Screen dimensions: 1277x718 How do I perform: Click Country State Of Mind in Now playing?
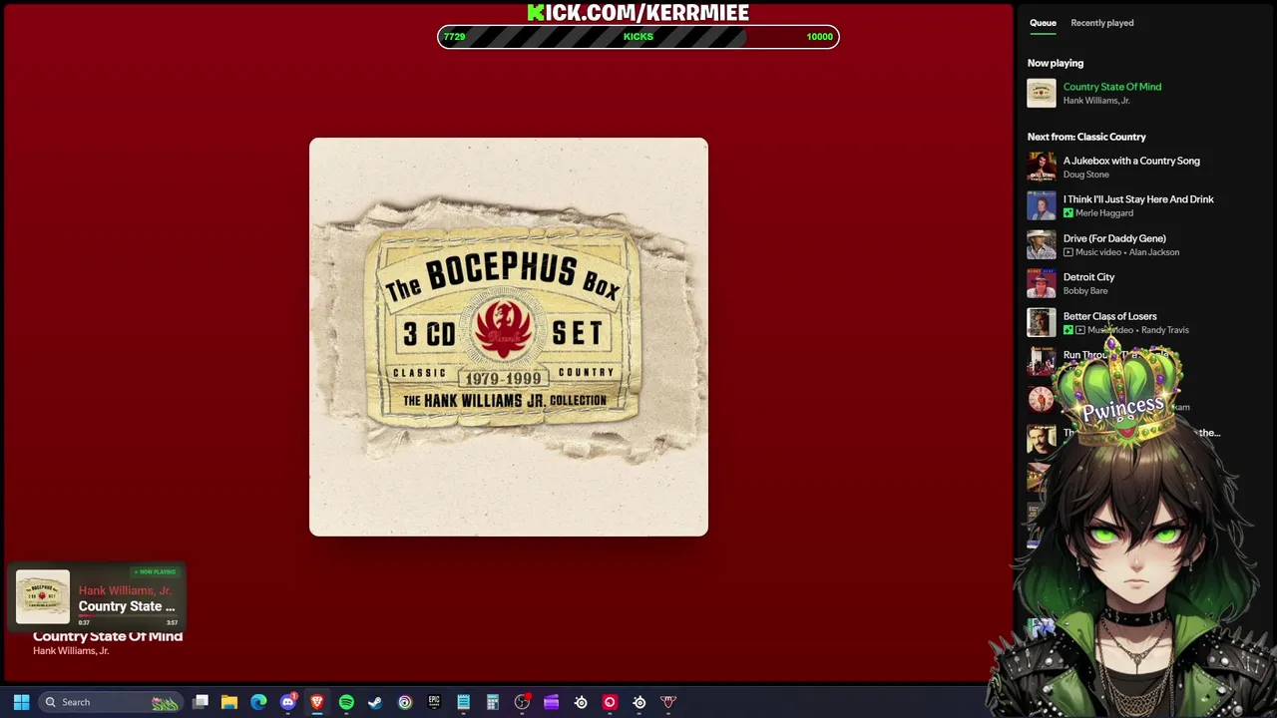[x=1111, y=87]
